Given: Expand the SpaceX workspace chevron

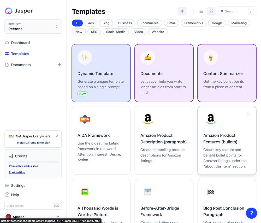Looking at the screenshot, I should click(58, 217).
